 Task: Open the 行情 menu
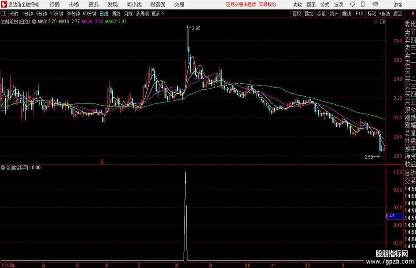pyautogui.click(x=55, y=4)
